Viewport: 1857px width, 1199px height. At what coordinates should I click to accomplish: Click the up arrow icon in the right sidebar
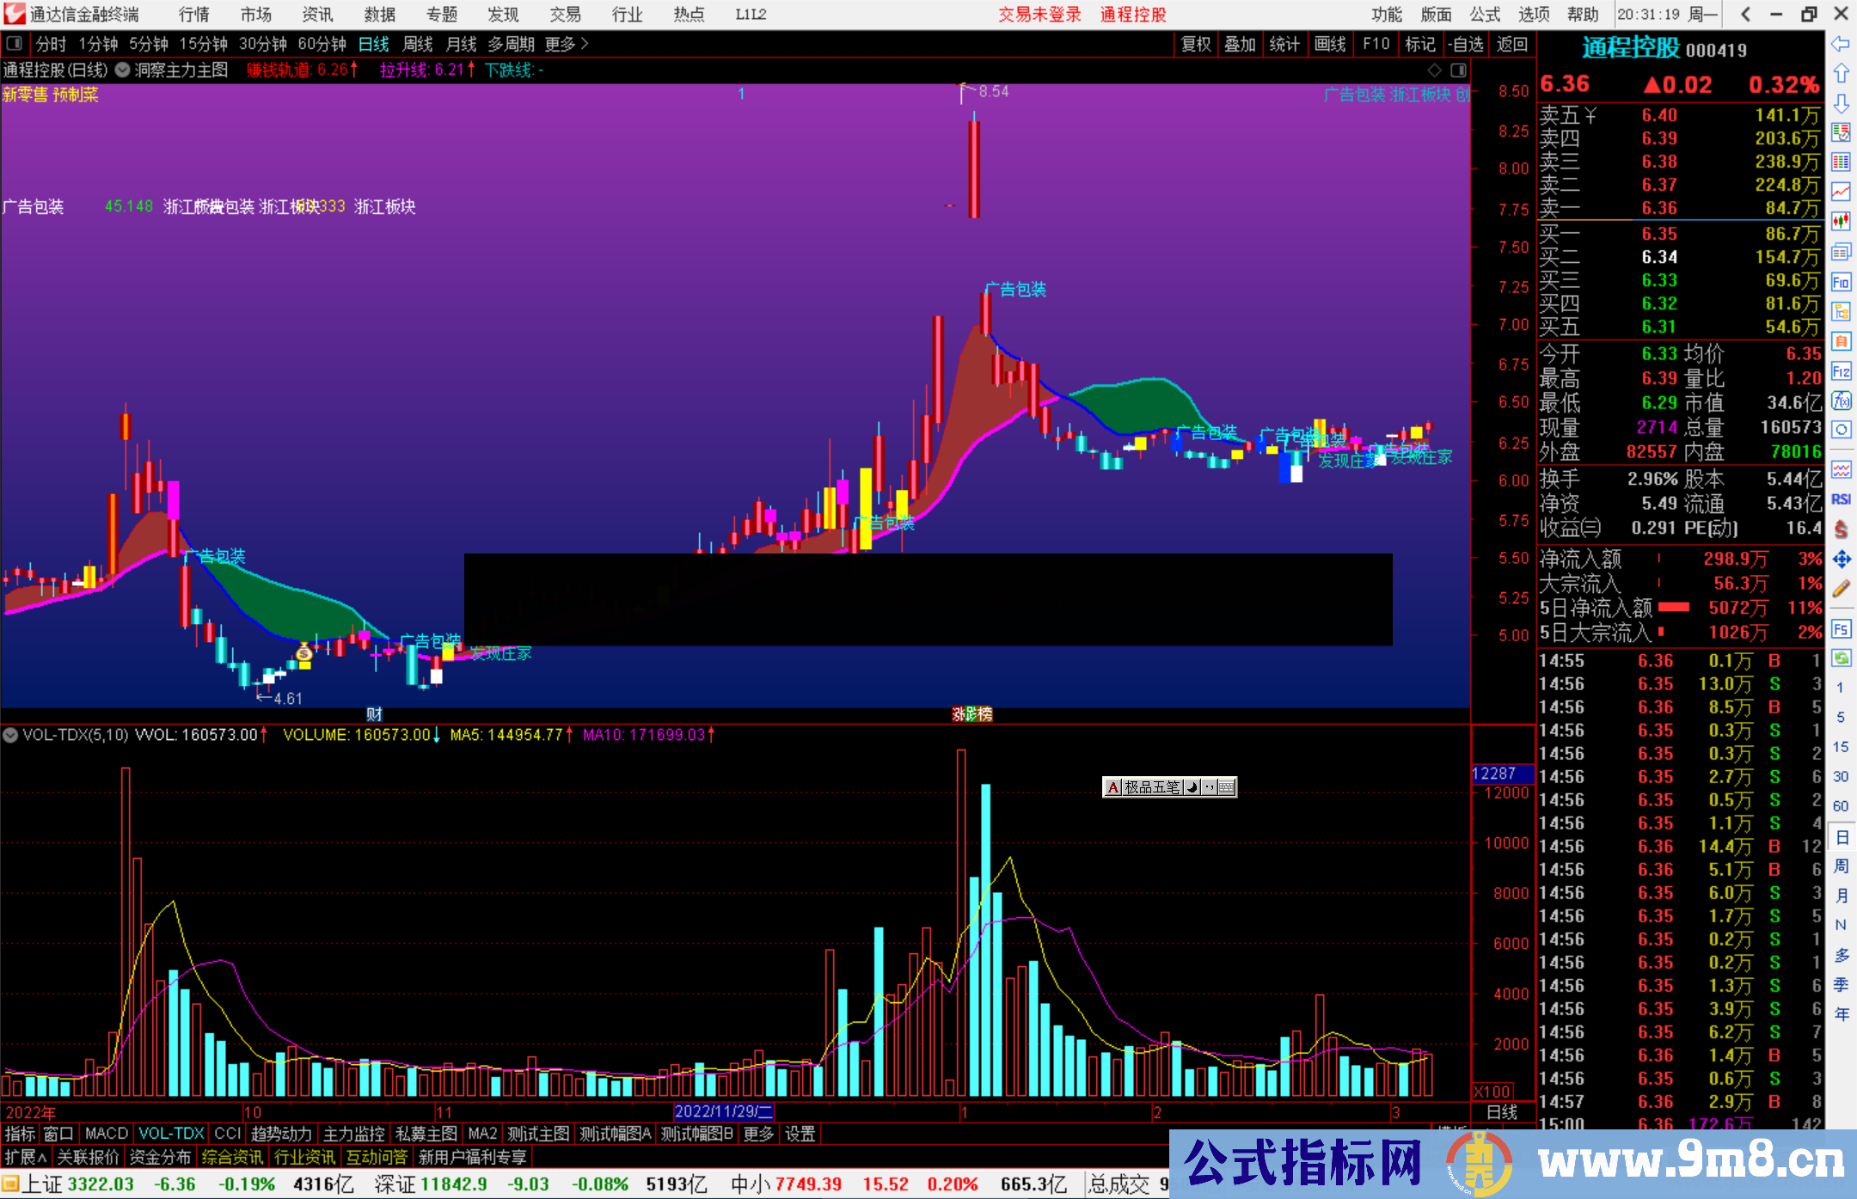pos(1841,74)
